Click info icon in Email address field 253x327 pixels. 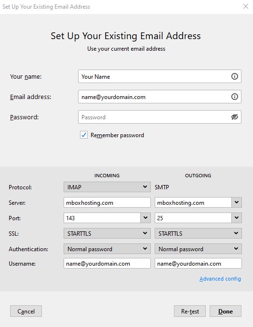coord(235,97)
